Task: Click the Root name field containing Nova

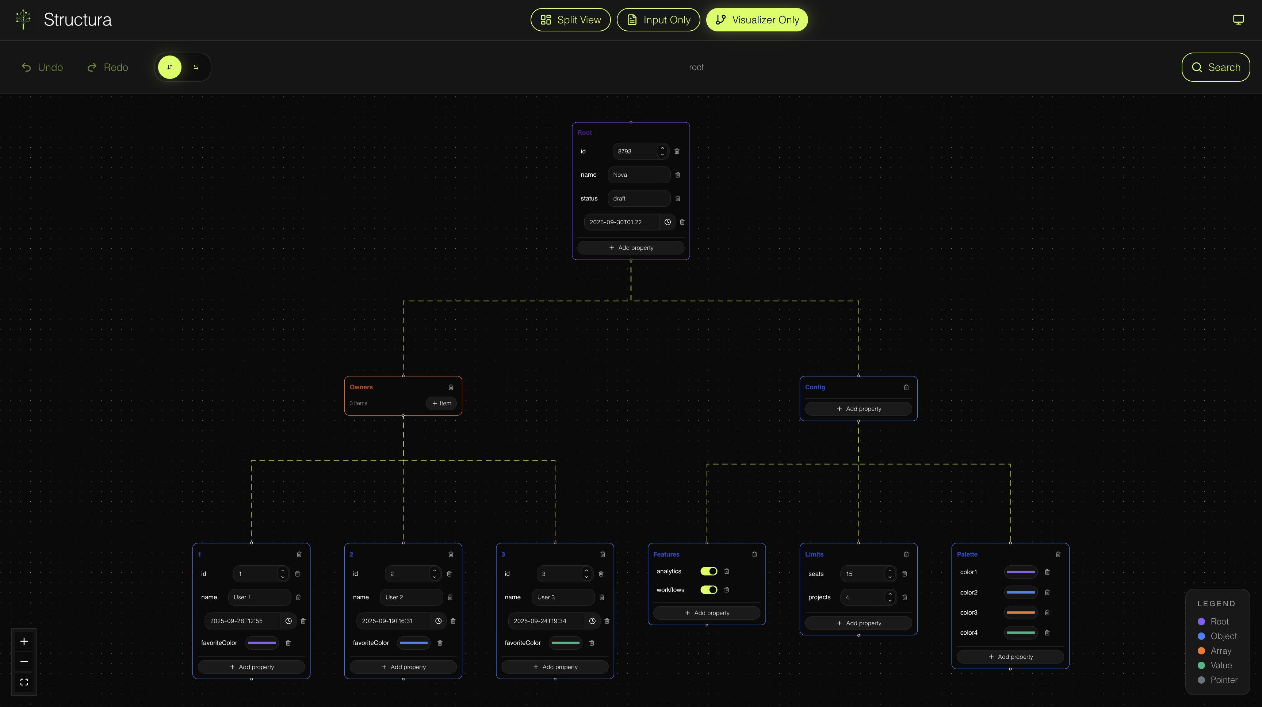Action: (x=638, y=175)
